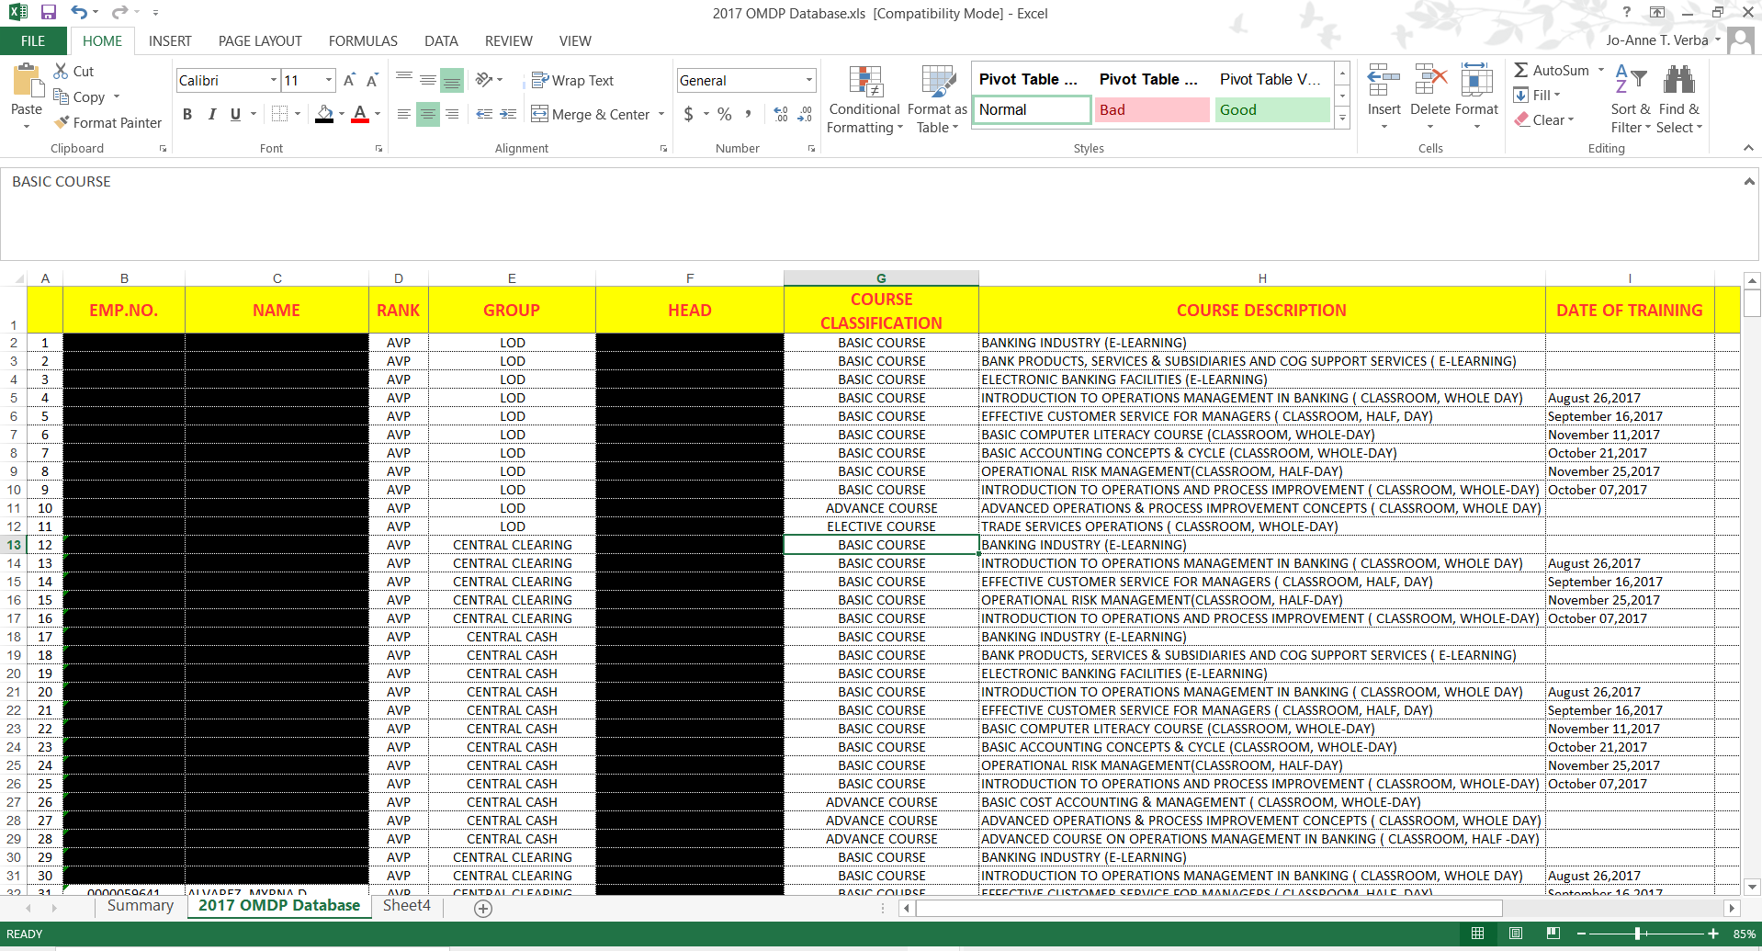Decrease decimal places
Viewport: 1762px width, 951px height.
(805, 114)
